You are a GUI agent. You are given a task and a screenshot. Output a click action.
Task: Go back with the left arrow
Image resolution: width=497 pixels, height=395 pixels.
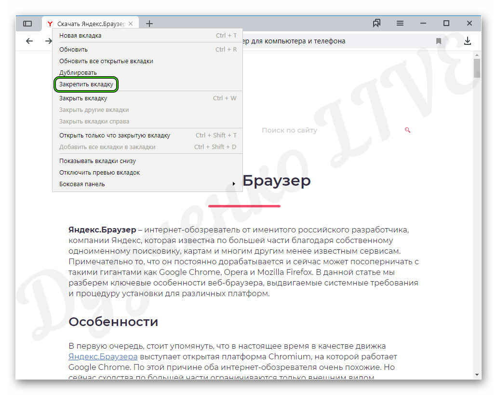29,41
